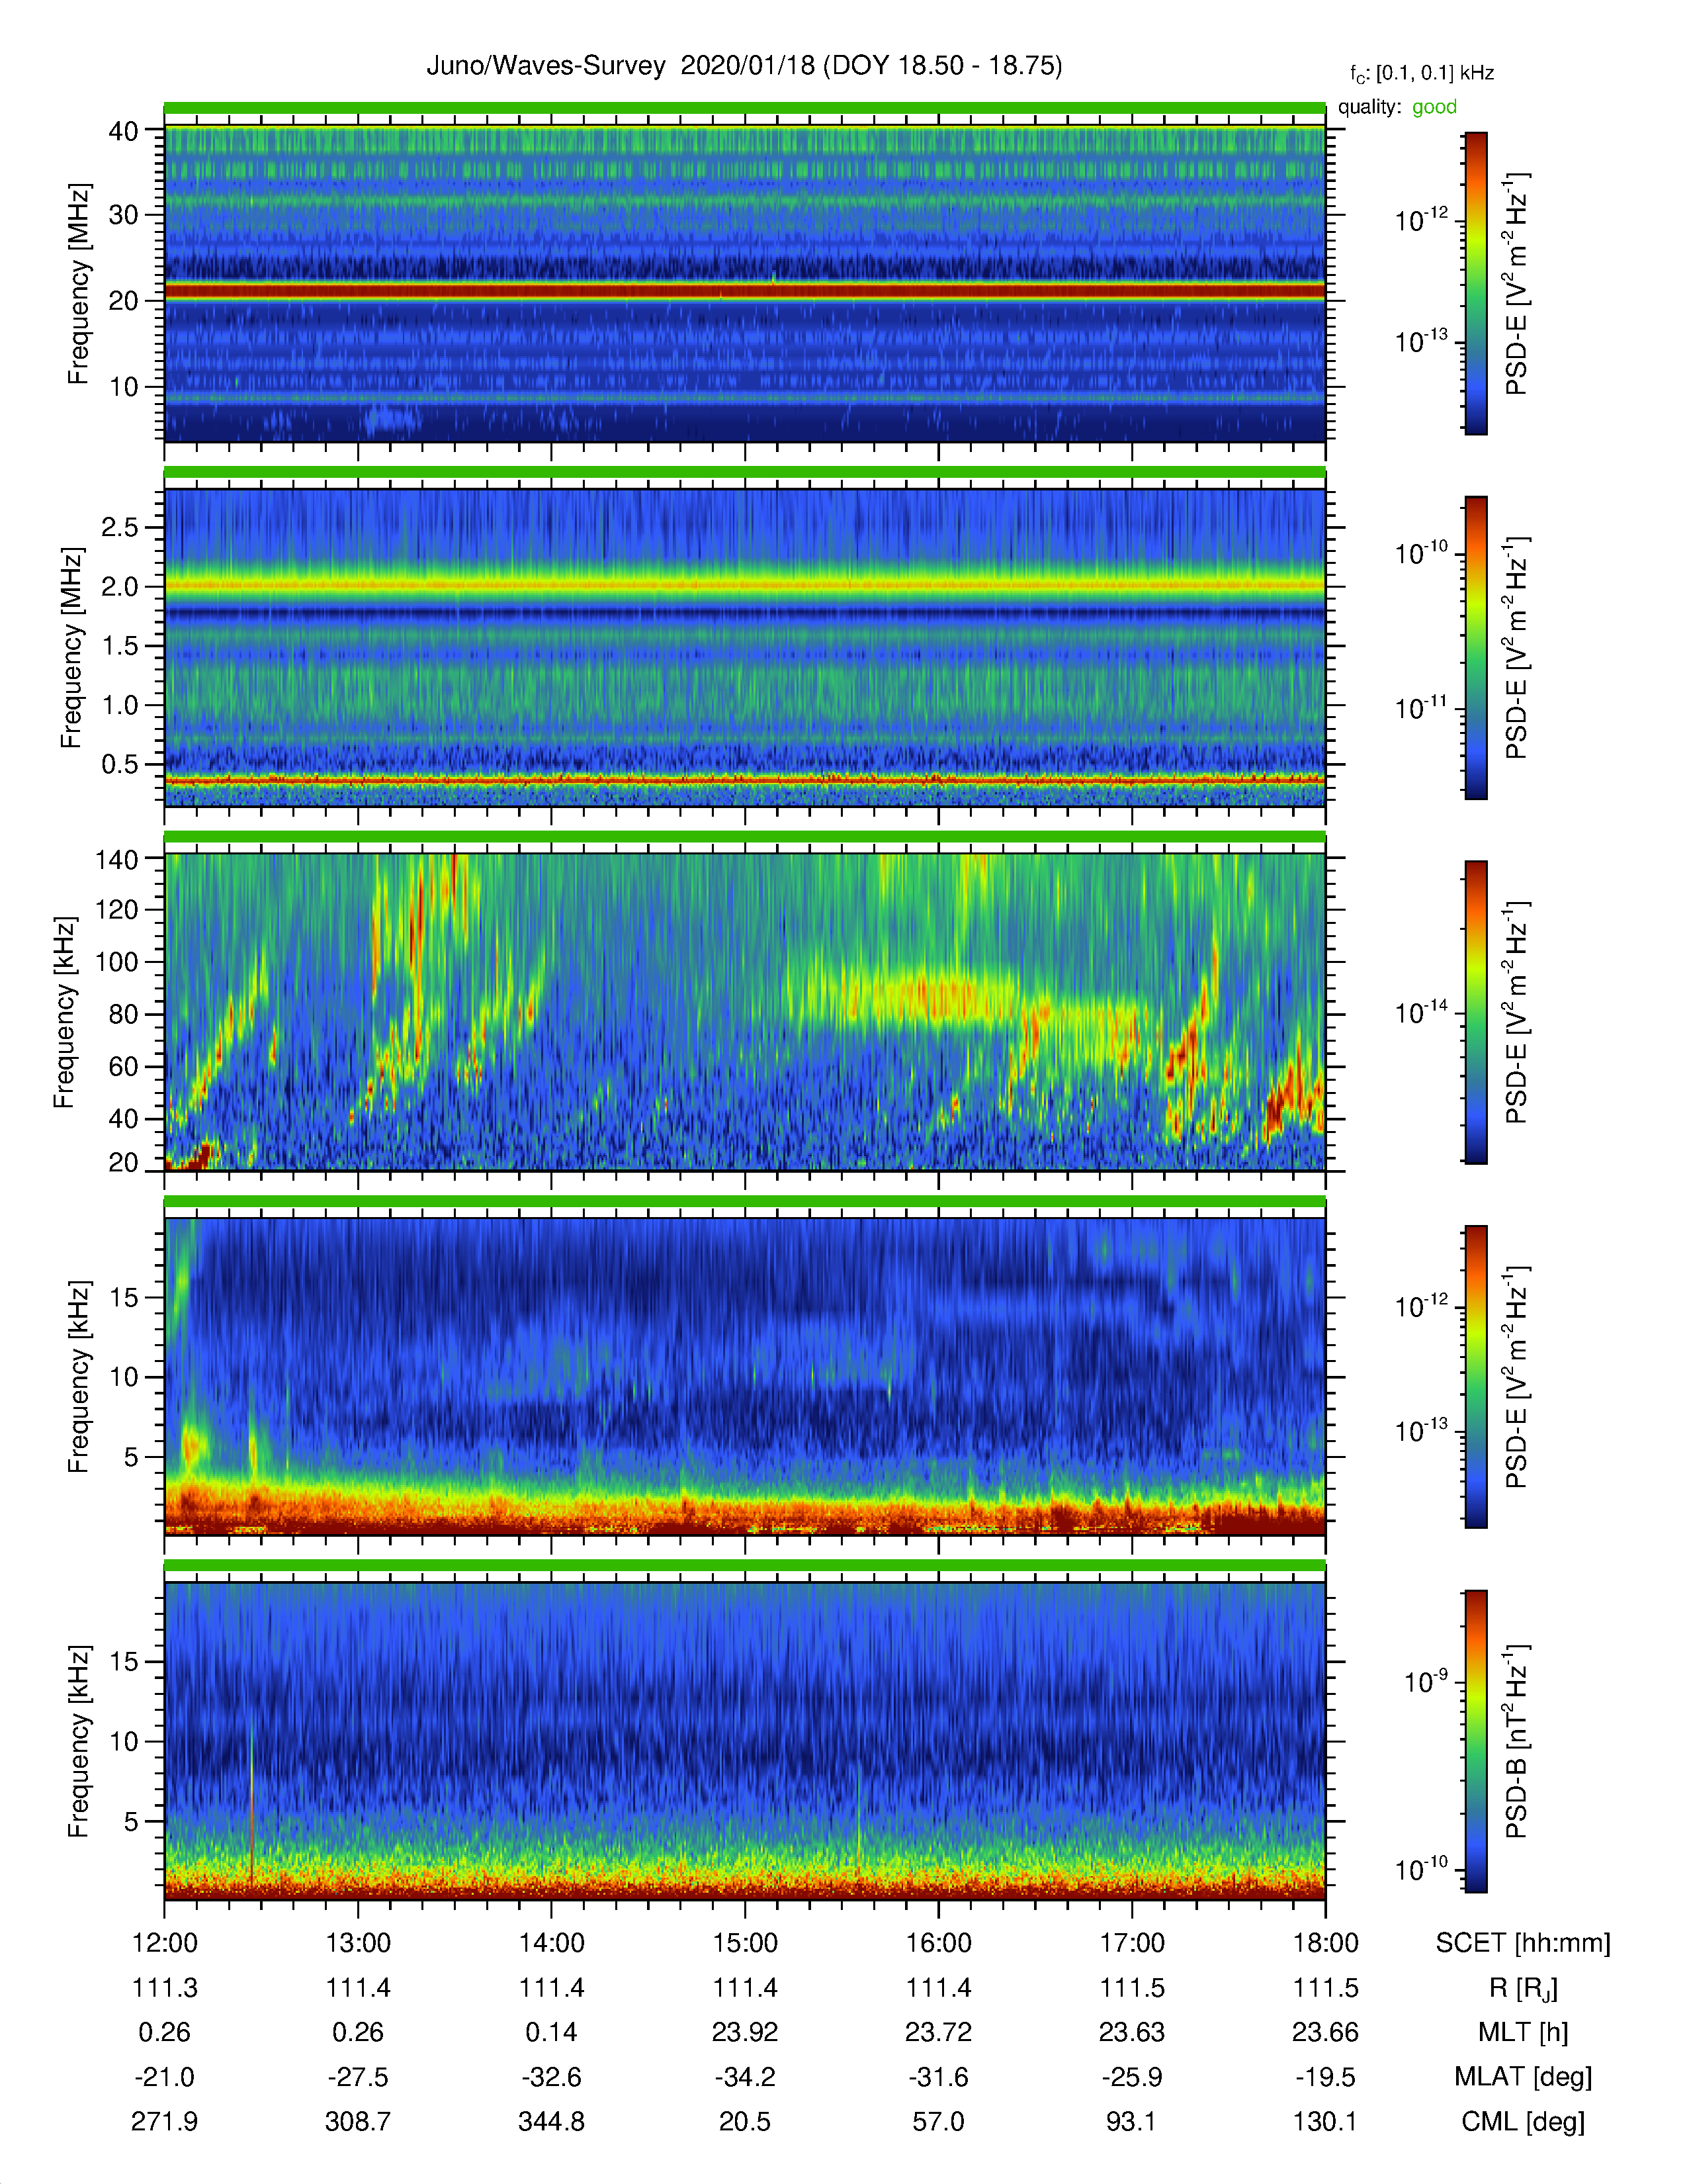This screenshot has width=1687, height=2184.
Task: Click the 15:00 SCET time tick label
Action: (x=744, y=1943)
